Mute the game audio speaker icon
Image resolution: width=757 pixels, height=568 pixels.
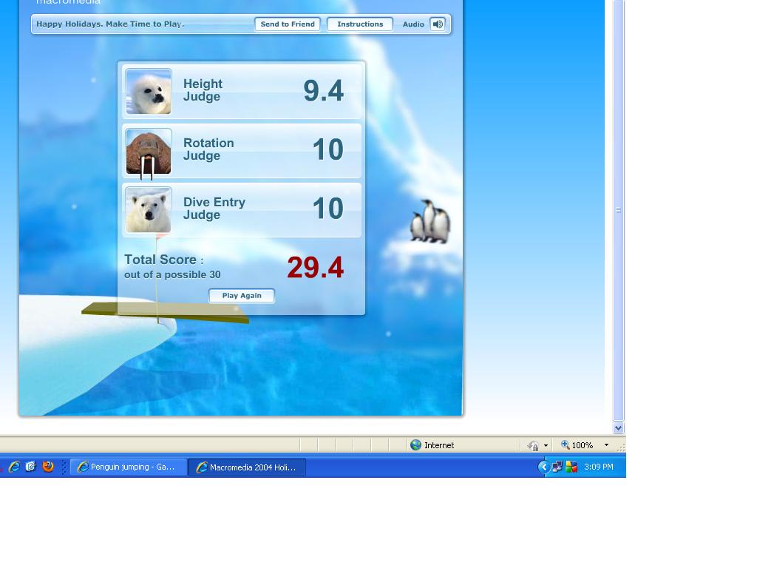438,24
